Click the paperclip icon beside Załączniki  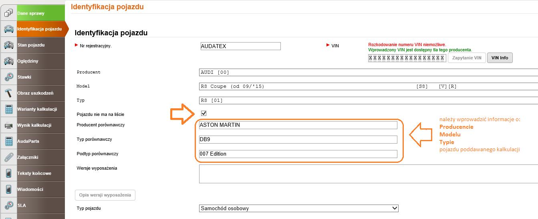pos(8,157)
